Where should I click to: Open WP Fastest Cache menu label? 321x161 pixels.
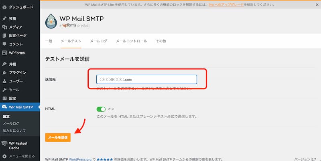point(18,146)
